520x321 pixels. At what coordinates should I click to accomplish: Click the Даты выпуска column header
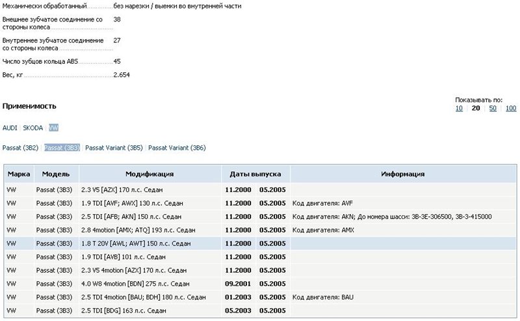click(255, 174)
